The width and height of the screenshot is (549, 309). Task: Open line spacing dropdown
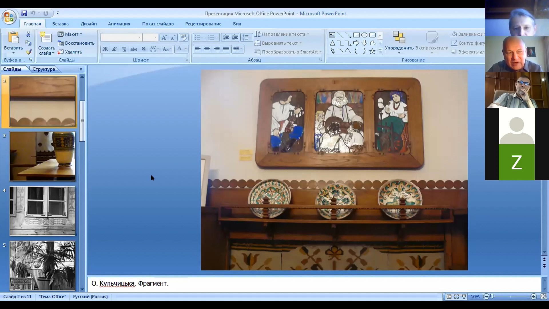click(x=246, y=37)
